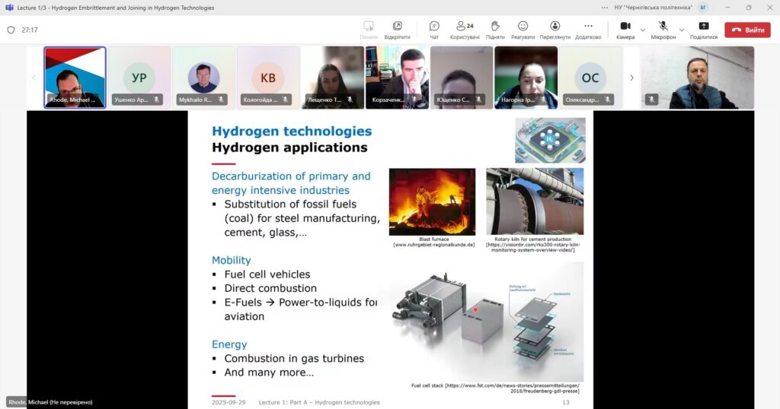
Task: Click the Поділитися share screen icon
Action: coord(703,30)
